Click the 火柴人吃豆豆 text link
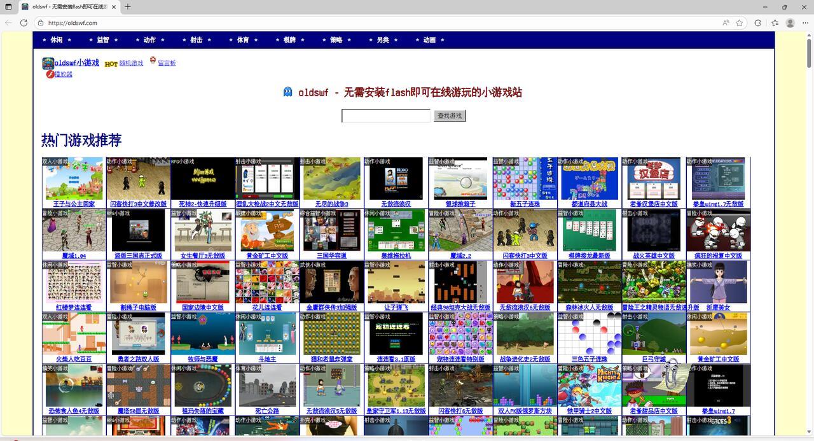This screenshot has width=814, height=441. [x=74, y=360]
